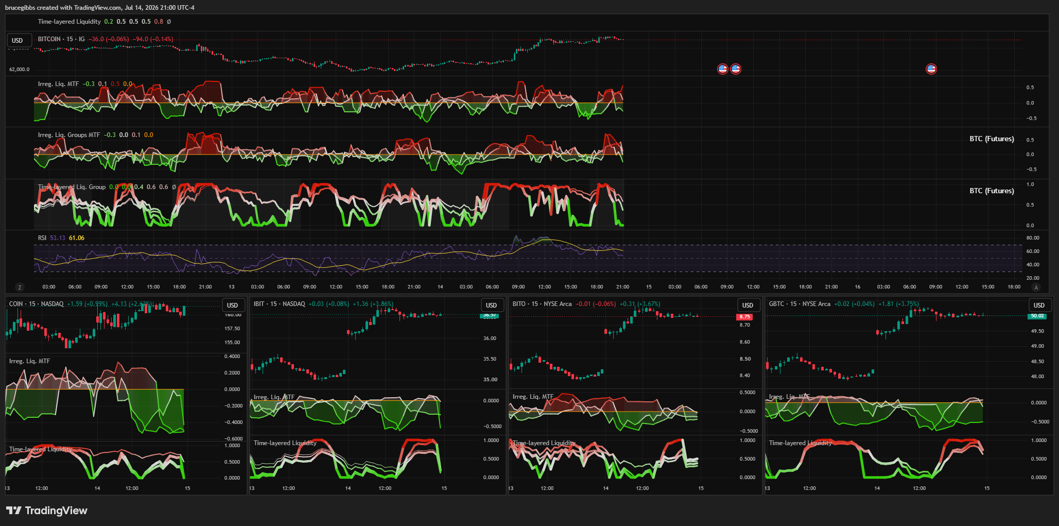Select the Irreg. Liq. Groups MTF indicator legend
The image size is (1059, 526).
pos(69,135)
